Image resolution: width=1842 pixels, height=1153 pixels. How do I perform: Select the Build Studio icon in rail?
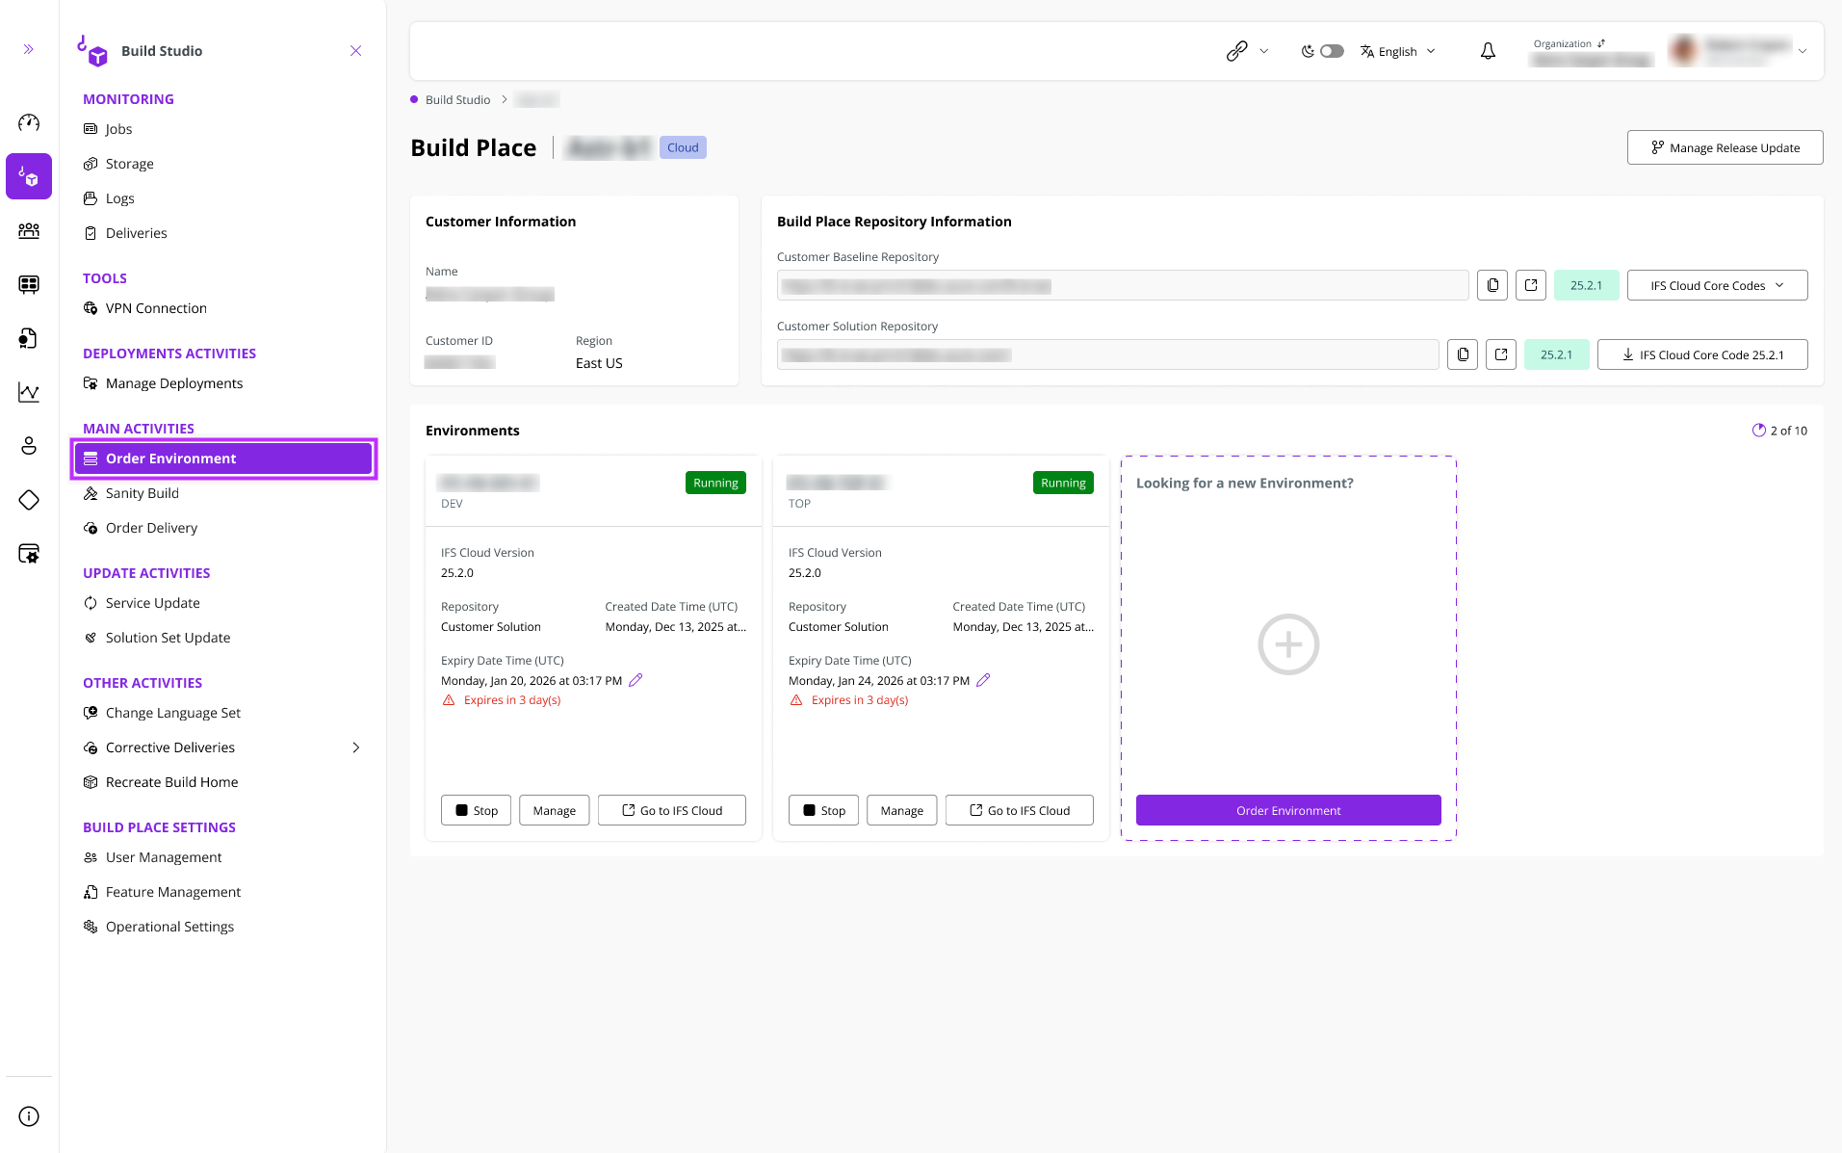29,176
